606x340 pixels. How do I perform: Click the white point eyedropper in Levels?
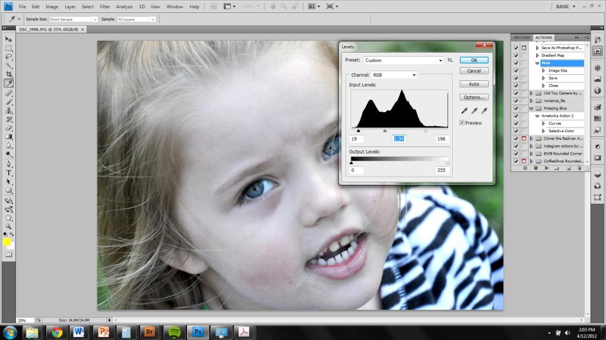click(484, 110)
